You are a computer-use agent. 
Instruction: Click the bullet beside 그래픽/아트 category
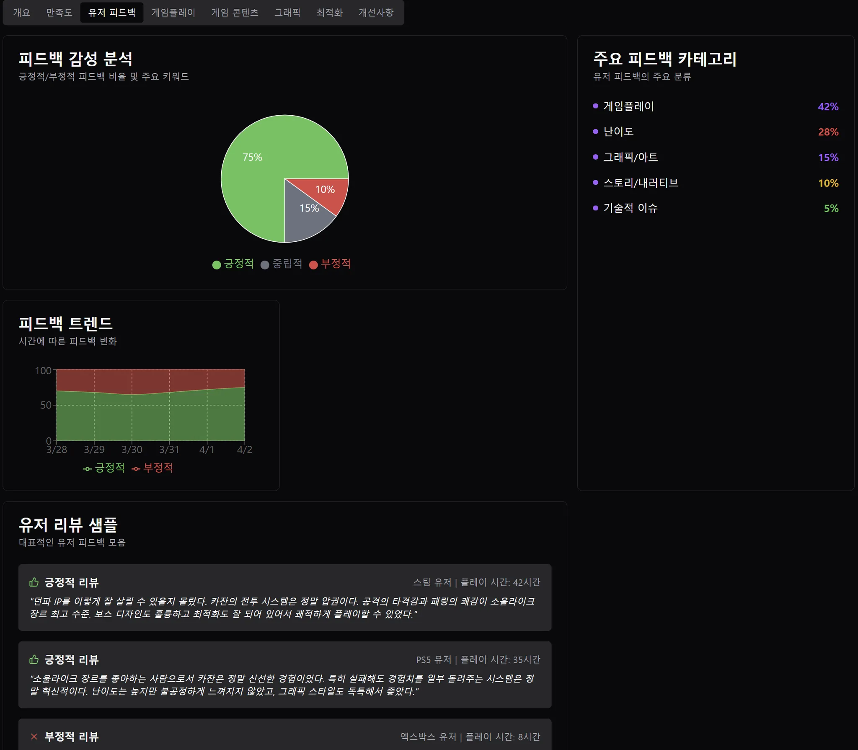coord(594,158)
